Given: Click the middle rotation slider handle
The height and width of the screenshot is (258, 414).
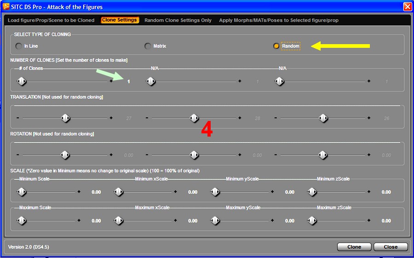Looking at the screenshot, I should (194, 155).
